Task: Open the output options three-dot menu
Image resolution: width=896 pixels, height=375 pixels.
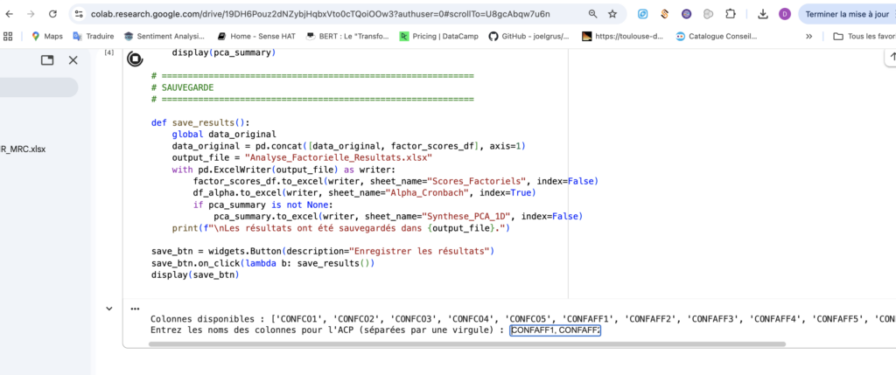Action: pyautogui.click(x=135, y=309)
